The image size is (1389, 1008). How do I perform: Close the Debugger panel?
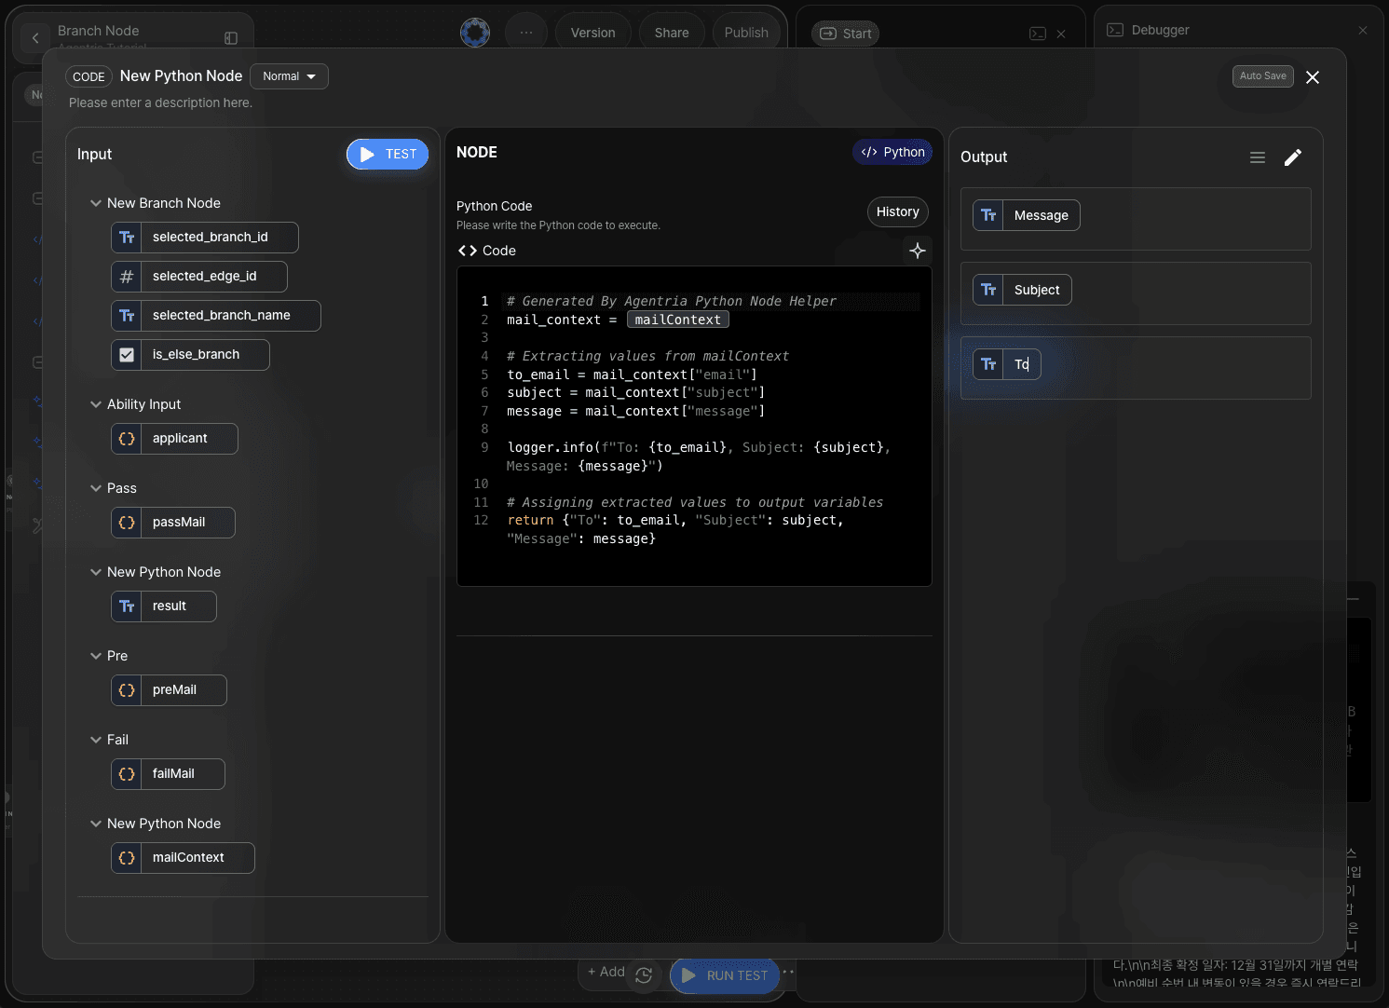pos(1363,30)
